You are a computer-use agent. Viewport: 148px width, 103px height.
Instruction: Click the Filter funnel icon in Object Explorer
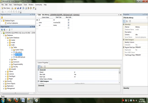pyautogui.click(x=12, y=30)
